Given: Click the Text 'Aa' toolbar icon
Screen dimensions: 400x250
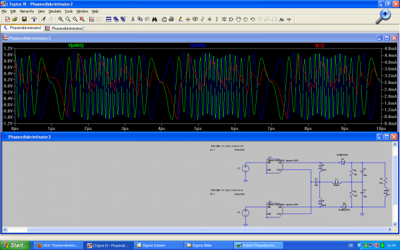Looking at the screenshot, I should [281, 19].
